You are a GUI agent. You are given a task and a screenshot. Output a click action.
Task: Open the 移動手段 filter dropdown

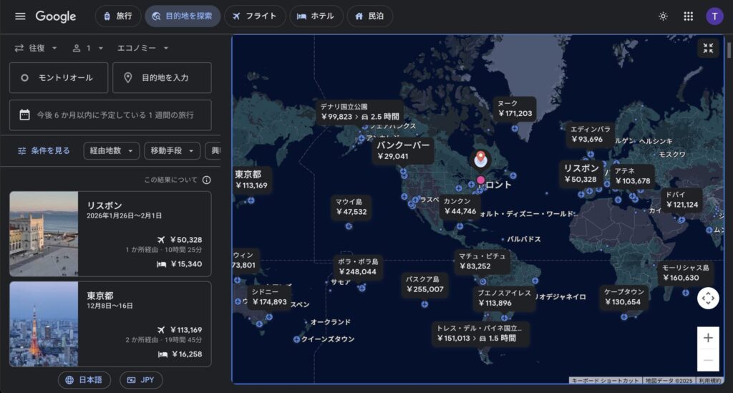(x=172, y=151)
